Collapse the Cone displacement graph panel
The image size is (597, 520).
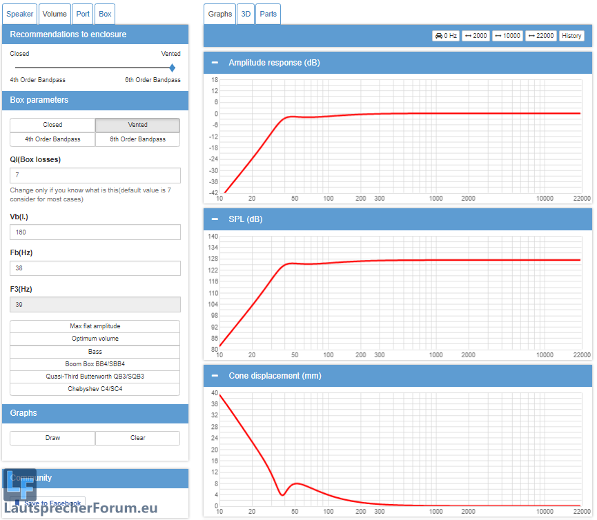pyautogui.click(x=215, y=376)
